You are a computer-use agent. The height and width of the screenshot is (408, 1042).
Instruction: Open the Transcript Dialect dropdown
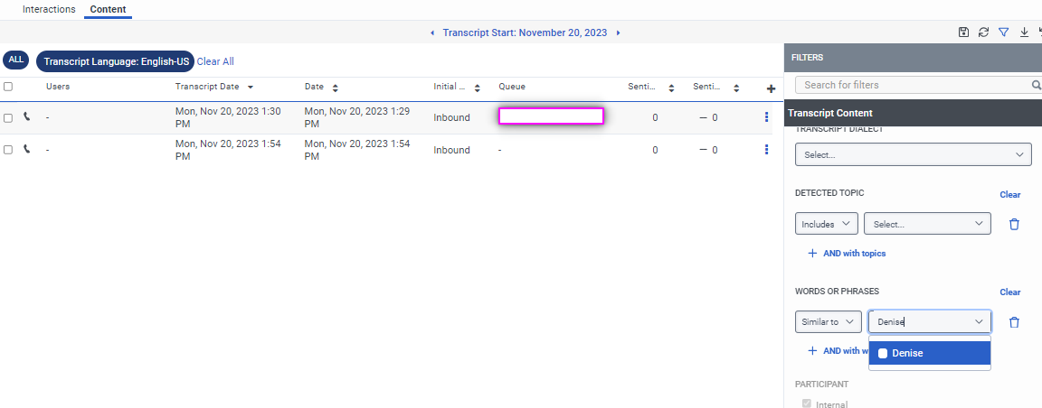point(913,155)
